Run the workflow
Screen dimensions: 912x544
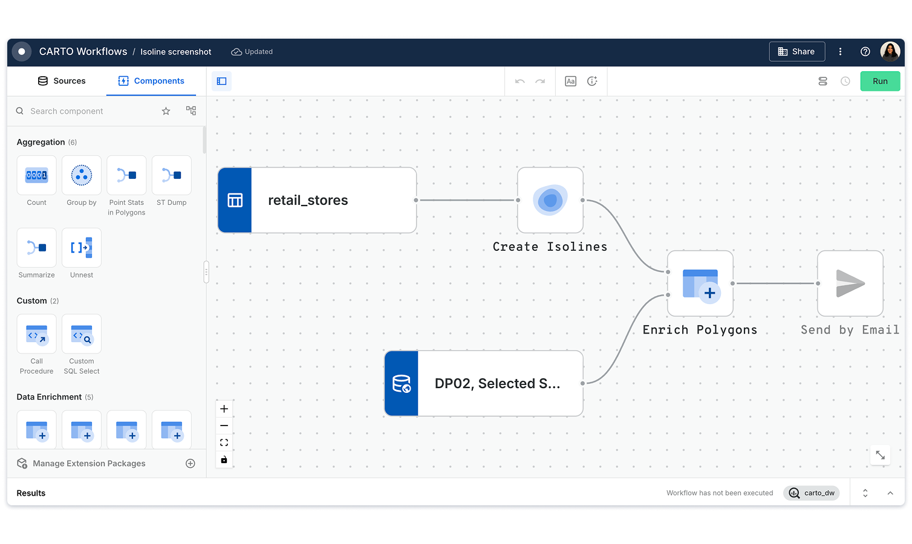coord(880,80)
